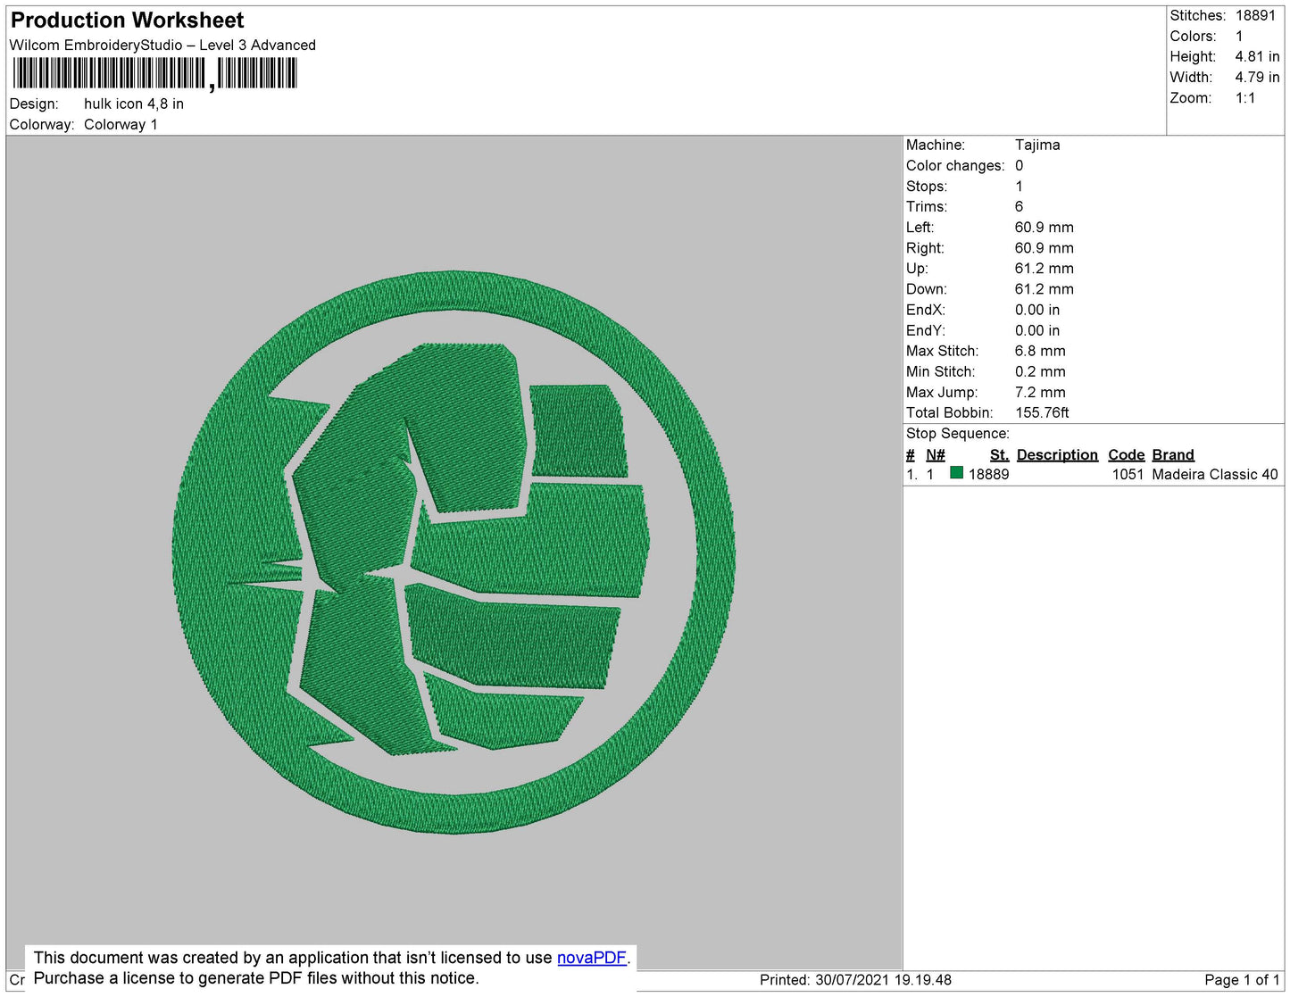The width and height of the screenshot is (1290, 997).
Task: Select the printed date '30/07/2021 19.19.48'
Action: 883,980
